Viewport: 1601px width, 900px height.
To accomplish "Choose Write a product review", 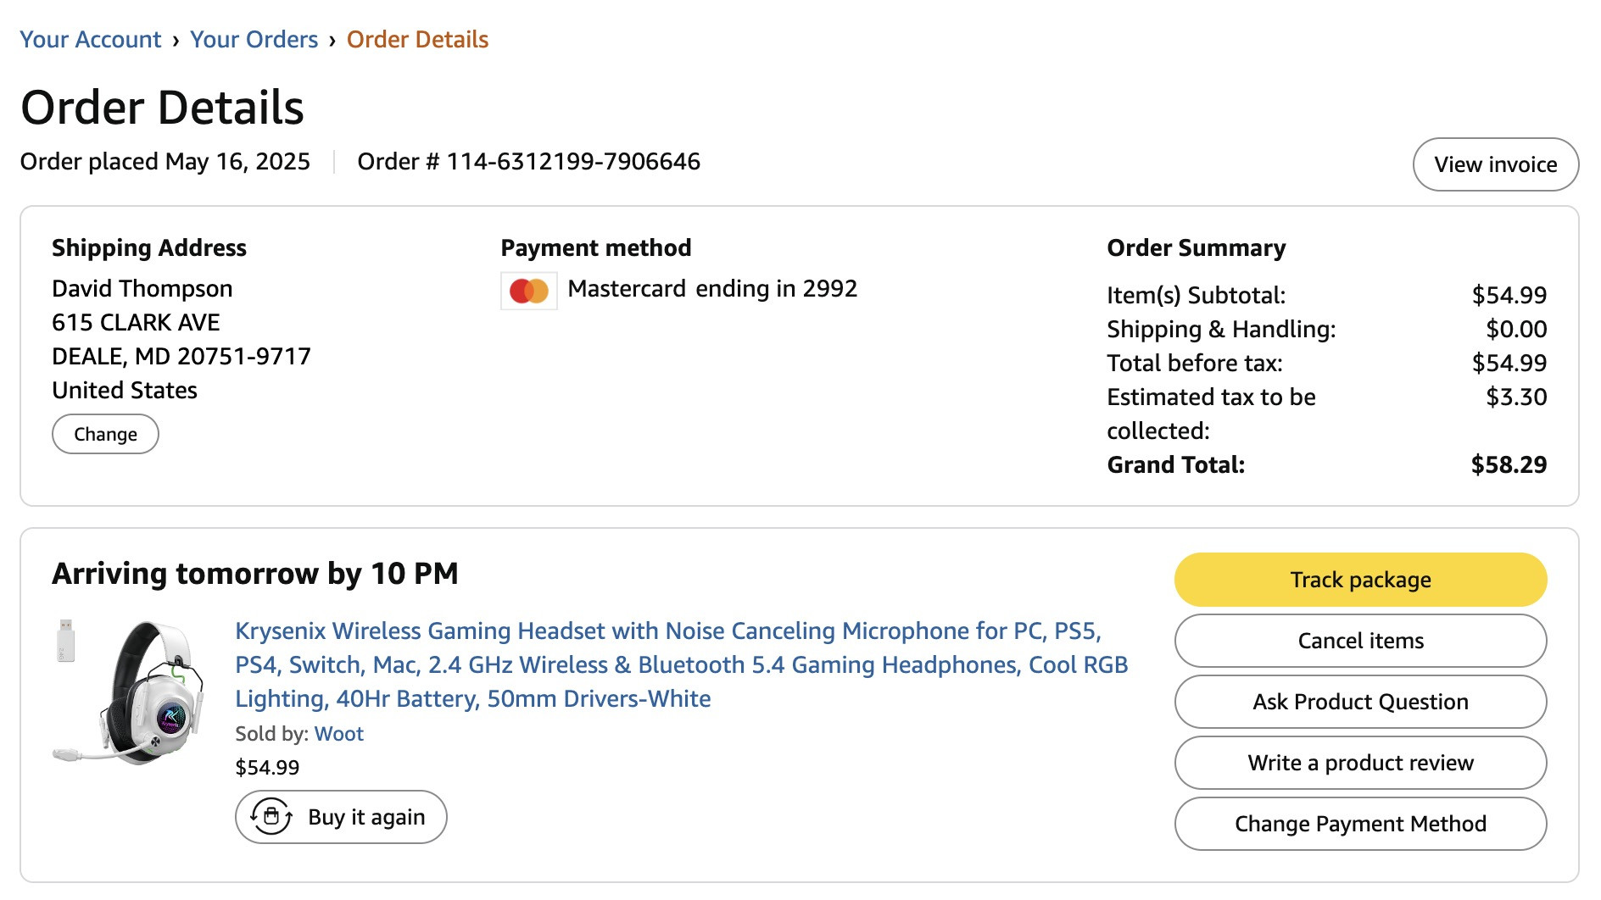I will tap(1360, 763).
